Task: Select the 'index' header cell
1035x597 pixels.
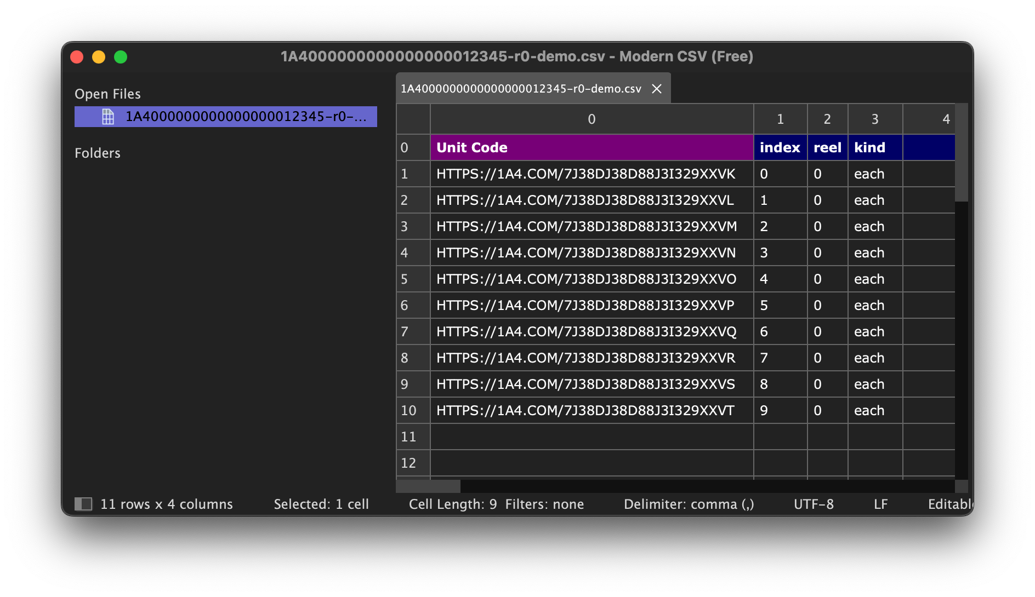Action: tap(780, 147)
